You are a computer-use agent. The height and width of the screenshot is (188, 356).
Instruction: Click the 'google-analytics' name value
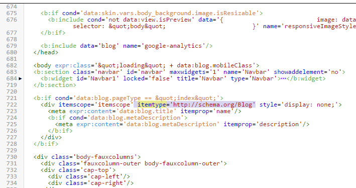(x=173, y=46)
